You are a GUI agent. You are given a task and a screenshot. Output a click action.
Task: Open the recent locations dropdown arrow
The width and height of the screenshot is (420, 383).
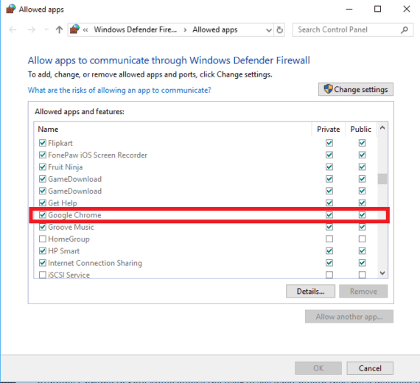(x=46, y=29)
